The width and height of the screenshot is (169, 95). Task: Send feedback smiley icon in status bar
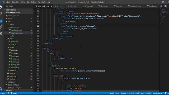[x=166, y=93]
